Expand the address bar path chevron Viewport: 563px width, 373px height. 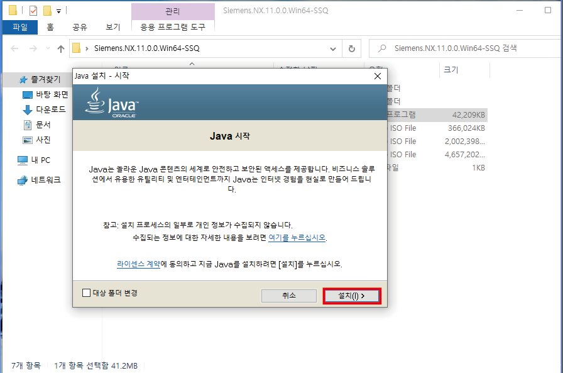[x=87, y=48]
